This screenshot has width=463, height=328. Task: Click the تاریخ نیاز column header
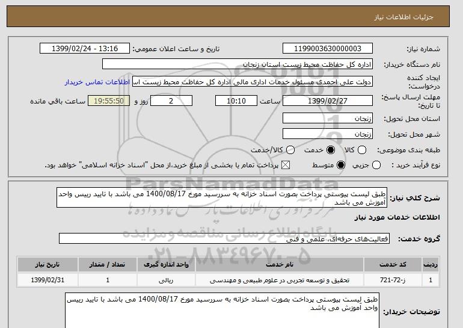tap(48, 264)
